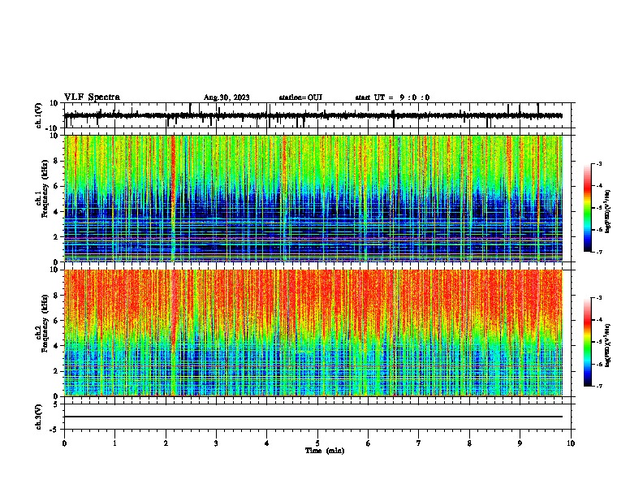Click the "-3" label on ch.2 color scale
The image size is (643, 497).
[598, 298]
